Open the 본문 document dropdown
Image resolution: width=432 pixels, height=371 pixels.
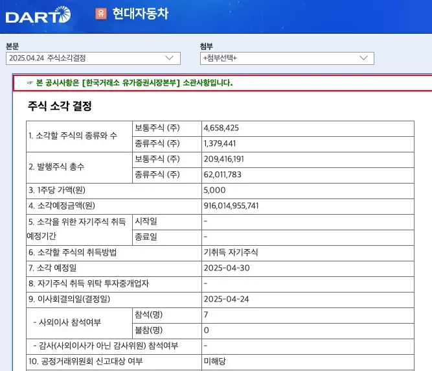click(93, 58)
